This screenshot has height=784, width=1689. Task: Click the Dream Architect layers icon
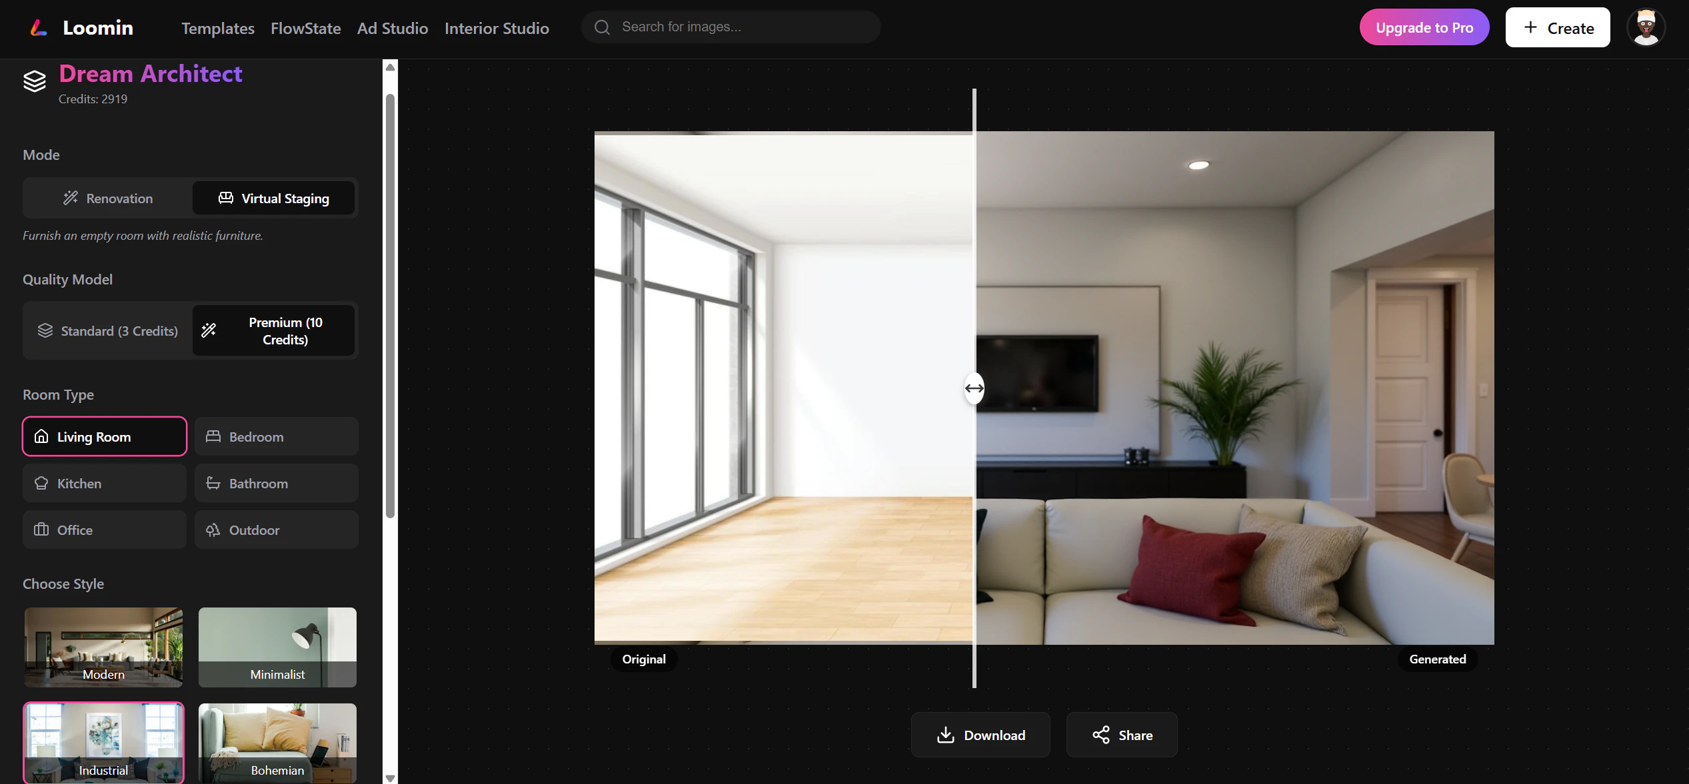(x=35, y=81)
